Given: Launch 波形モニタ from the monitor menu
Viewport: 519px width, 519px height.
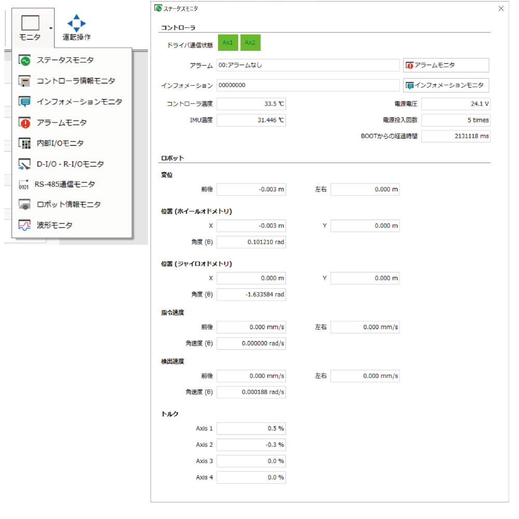Looking at the screenshot, I should pos(54,225).
